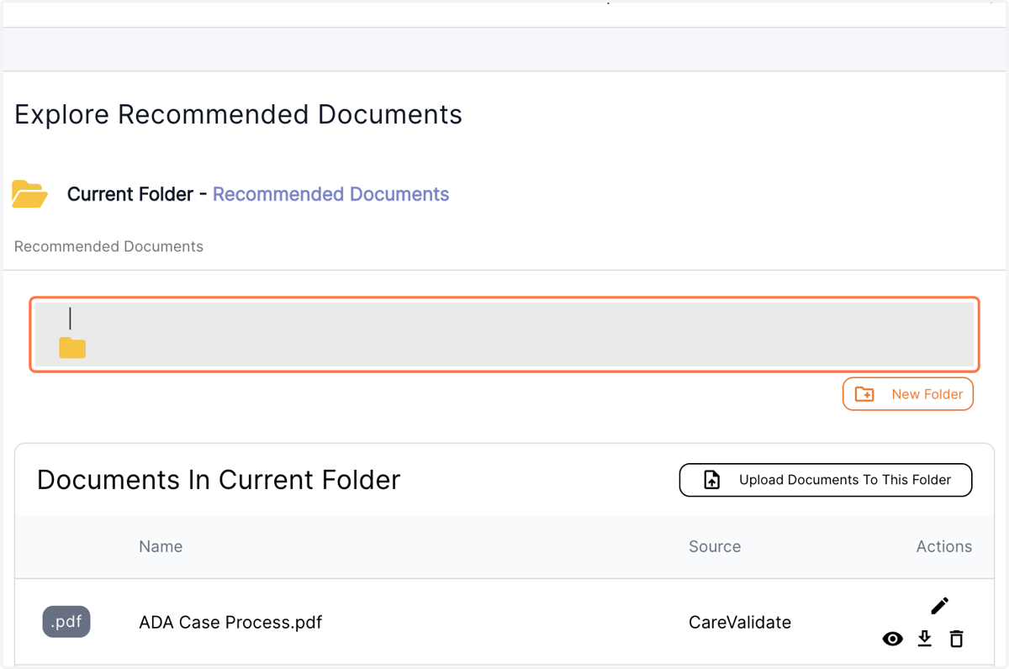The width and height of the screenshot is (1009, 669).
Task: Select the ADA Case Process.pdf file name
Action: (230, 623)
